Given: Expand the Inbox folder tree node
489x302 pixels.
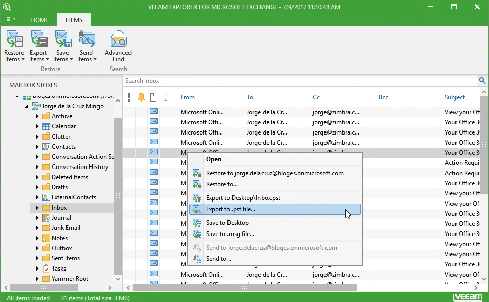Looking at the screenshot, I should [37, 208].
